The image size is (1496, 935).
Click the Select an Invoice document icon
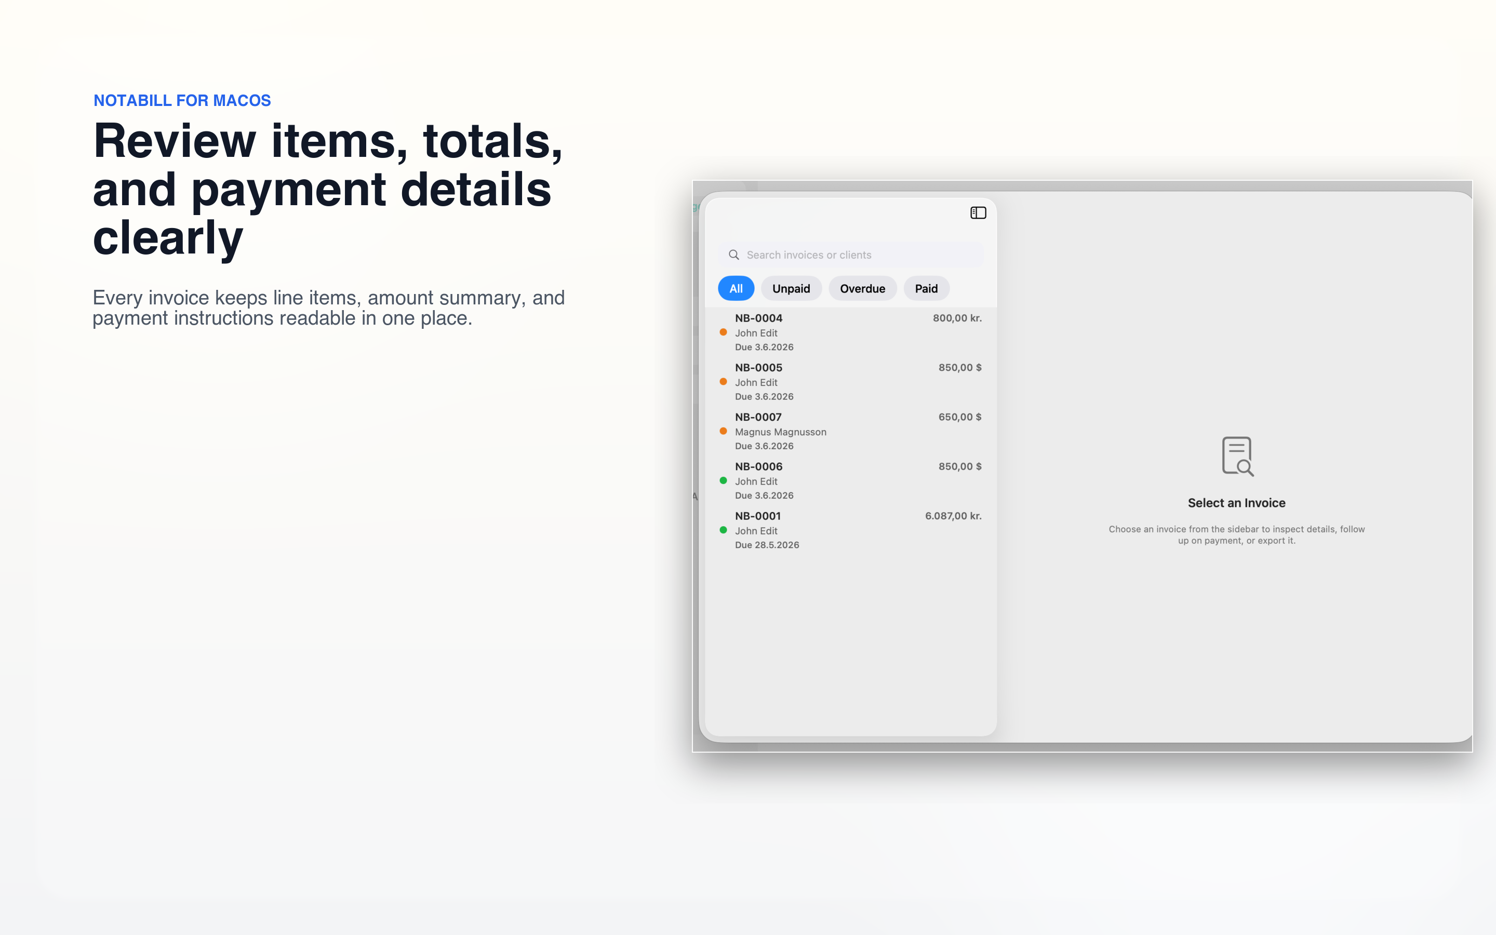coord(1237,457)
